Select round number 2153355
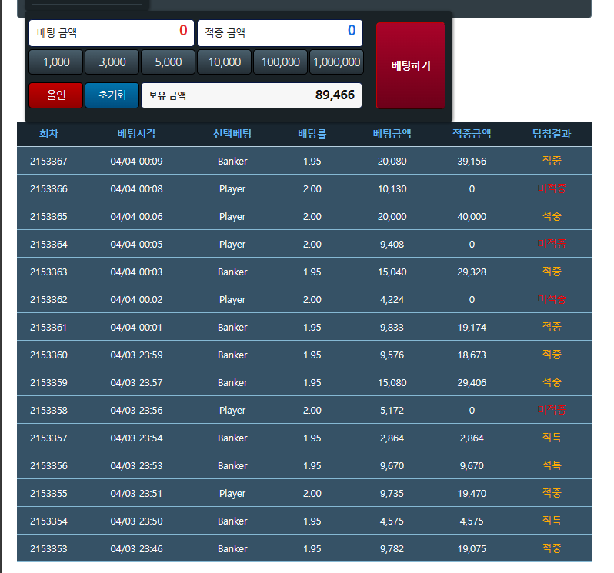This screenshot has height=573, width=614. tap(48, 494)
